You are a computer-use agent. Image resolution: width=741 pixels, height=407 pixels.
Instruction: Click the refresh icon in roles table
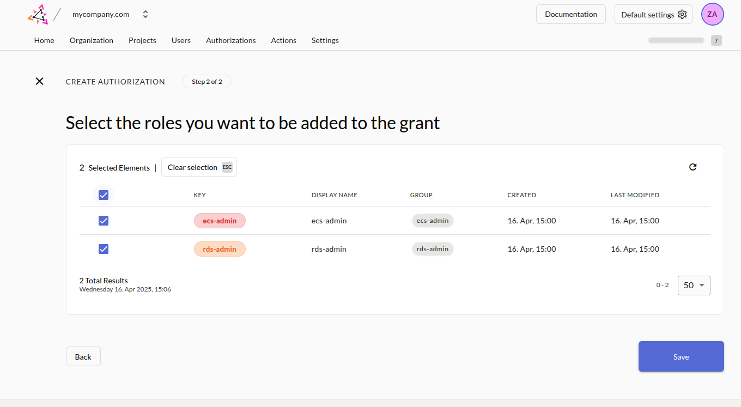[693, 167]
